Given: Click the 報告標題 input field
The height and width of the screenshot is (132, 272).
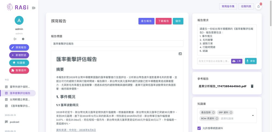Looking at the screenshot, I should (117, 43).
